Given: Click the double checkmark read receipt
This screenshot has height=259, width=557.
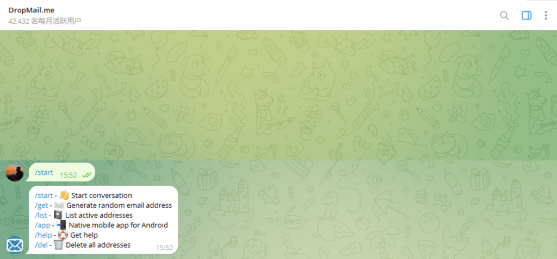Looking at the screenshot, I should click(85, 175).
